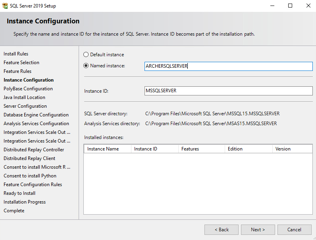316x240 pixels.
Task: Click the SQL Server directory path text
Action: tap(212, 114)
